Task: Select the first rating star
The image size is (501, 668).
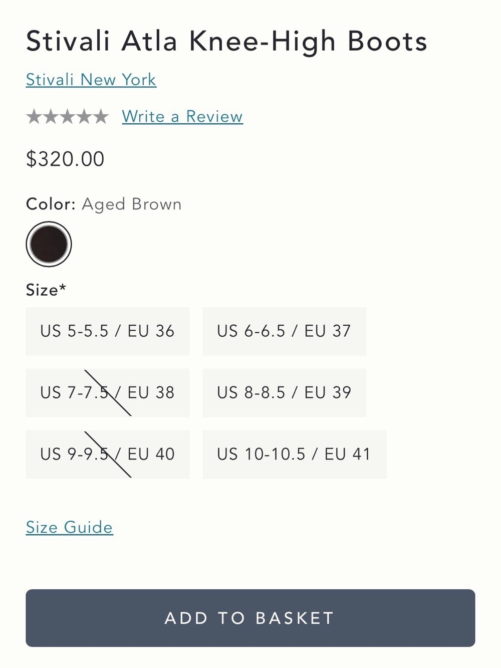Action: [x=34, y=116]
